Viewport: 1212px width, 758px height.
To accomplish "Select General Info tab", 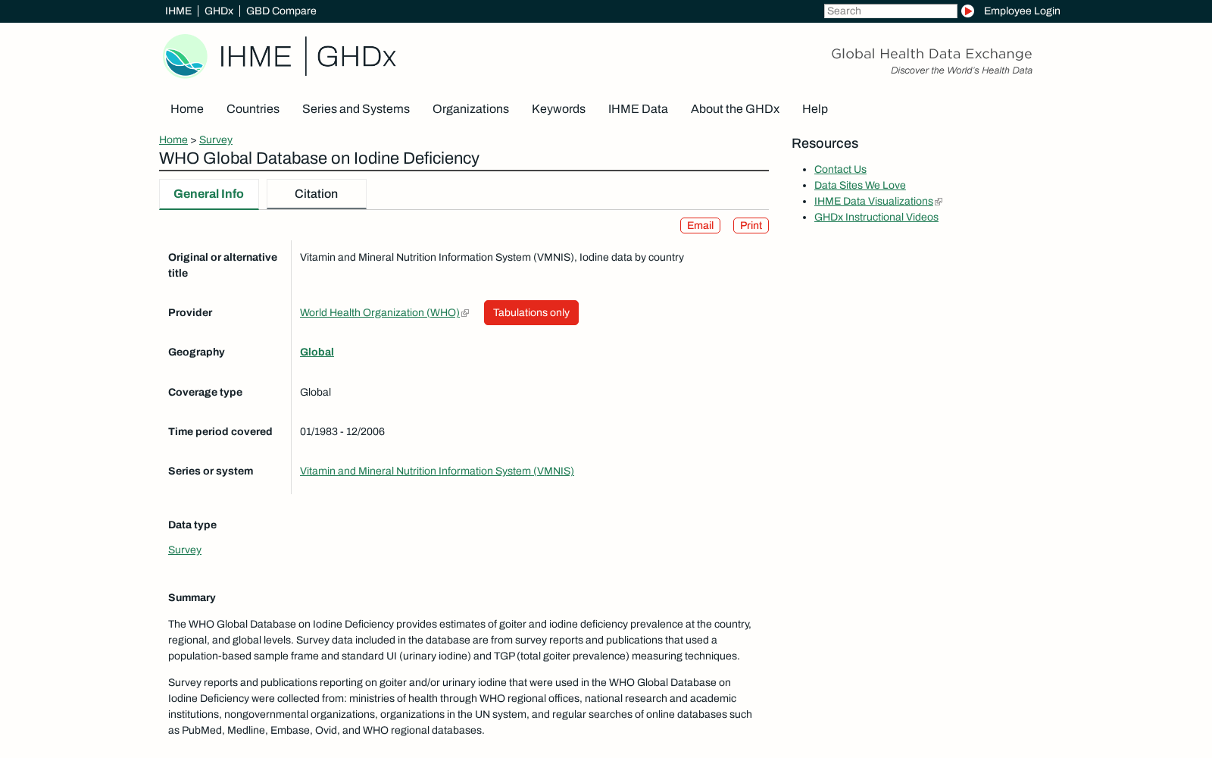I will click(209, 194).
